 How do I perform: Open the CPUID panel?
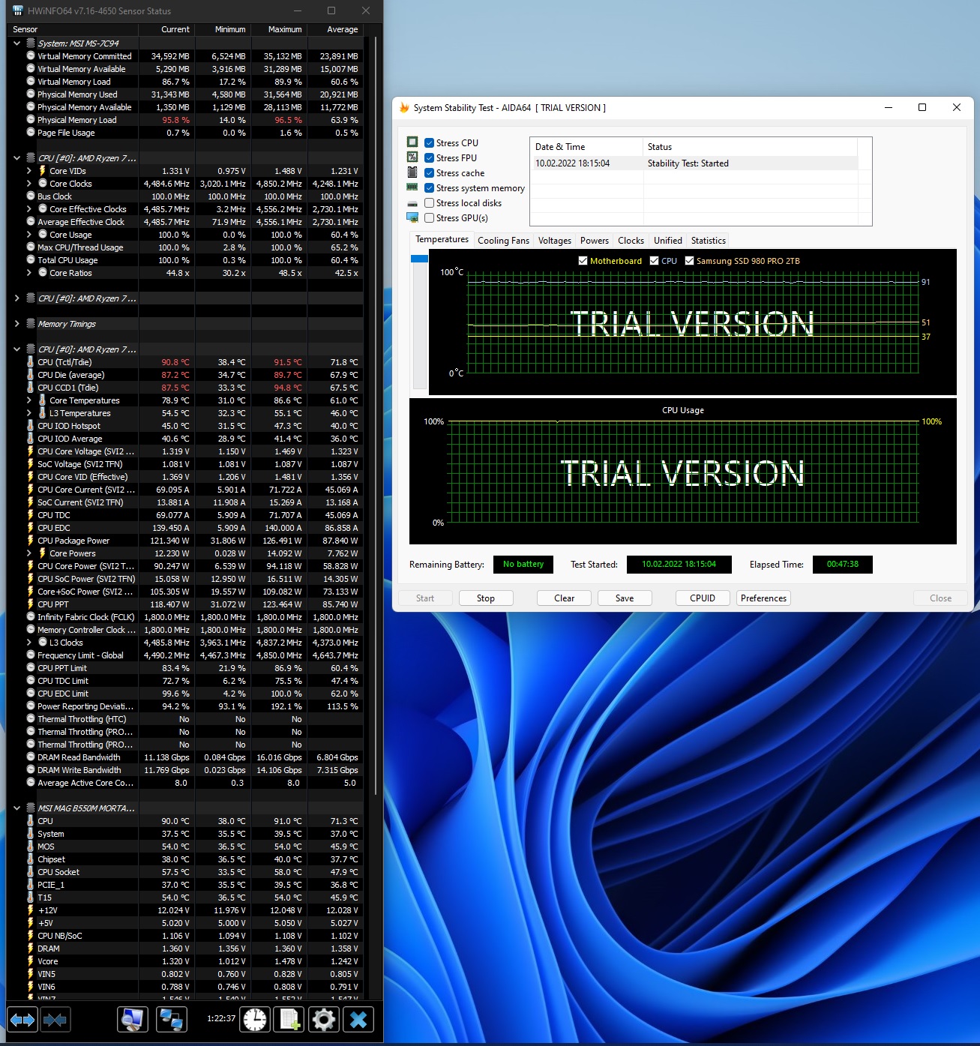click(703, 598)
